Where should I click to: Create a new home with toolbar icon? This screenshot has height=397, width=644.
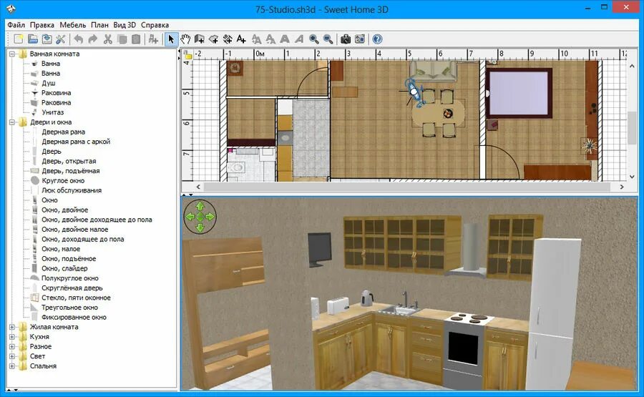19,39
